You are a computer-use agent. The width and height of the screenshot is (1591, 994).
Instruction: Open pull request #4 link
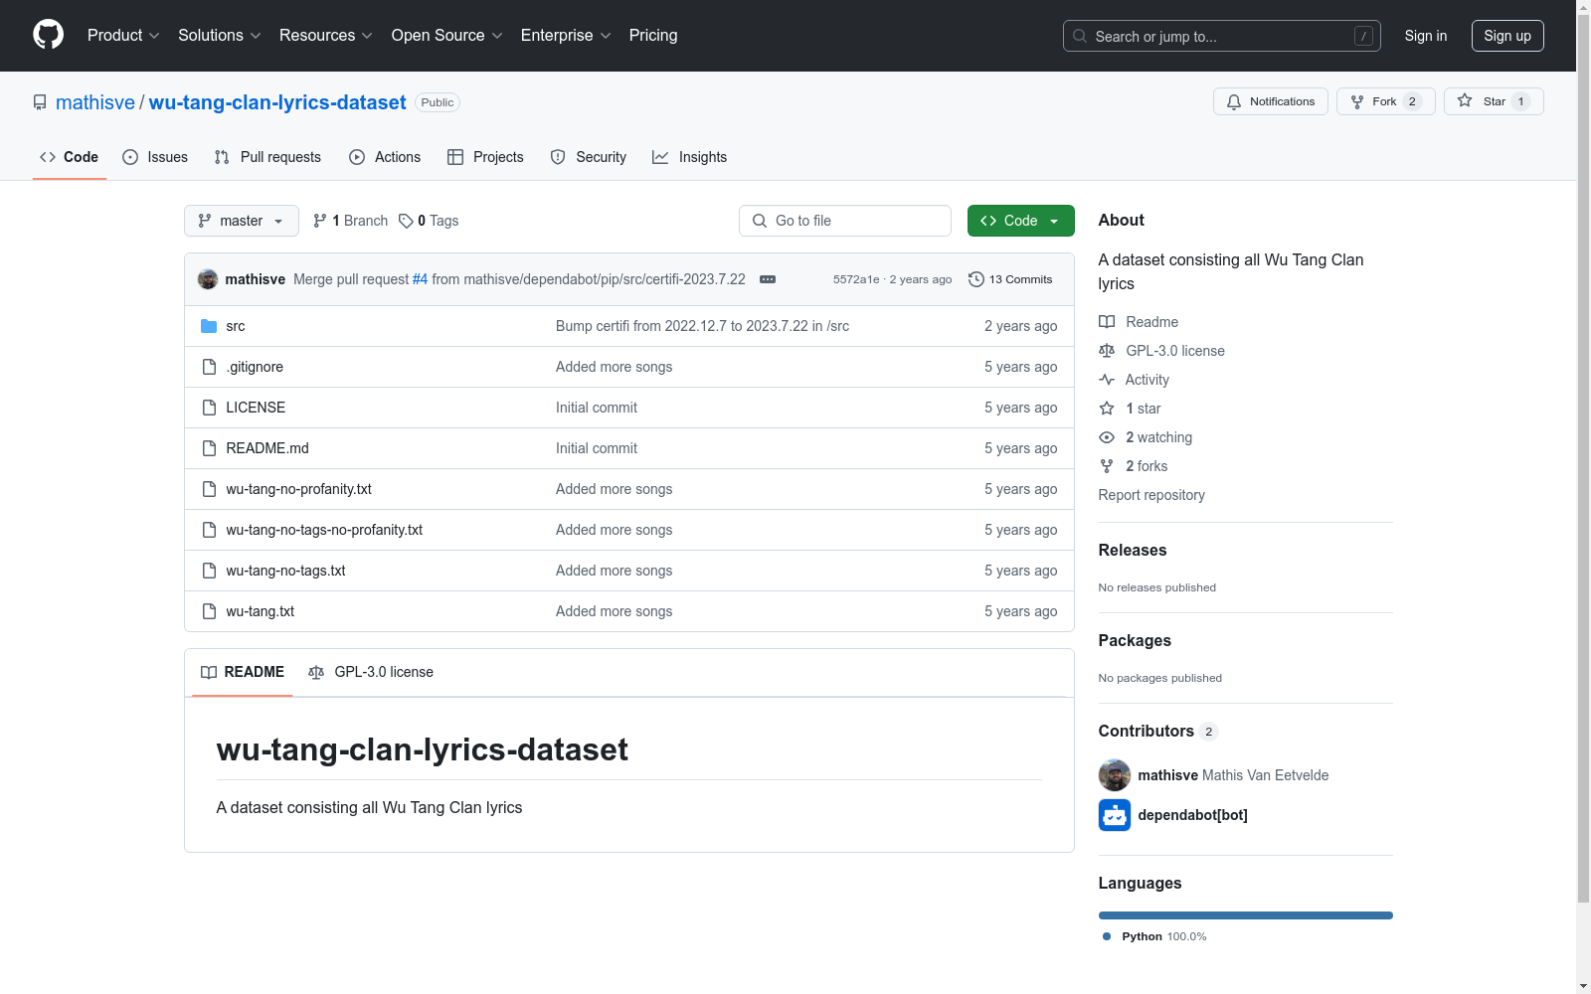420,279
